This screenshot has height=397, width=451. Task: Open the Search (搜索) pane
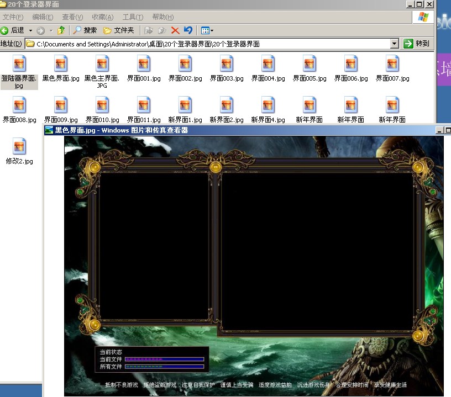click(x=85, y=30)
